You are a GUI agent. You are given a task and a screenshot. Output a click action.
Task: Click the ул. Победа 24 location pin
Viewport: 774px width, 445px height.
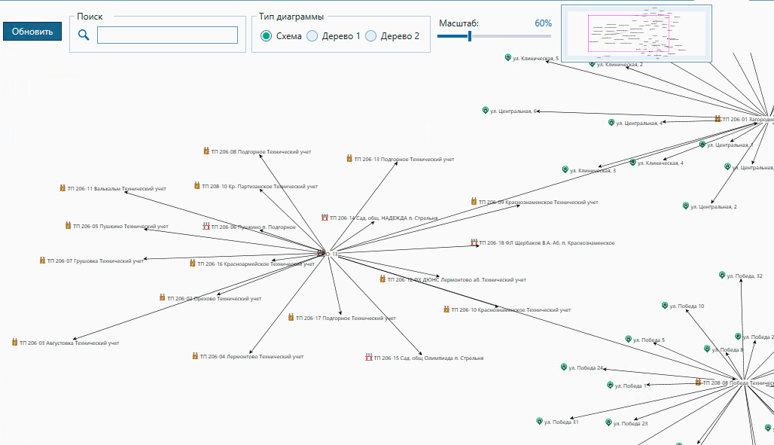coord(563,367)
